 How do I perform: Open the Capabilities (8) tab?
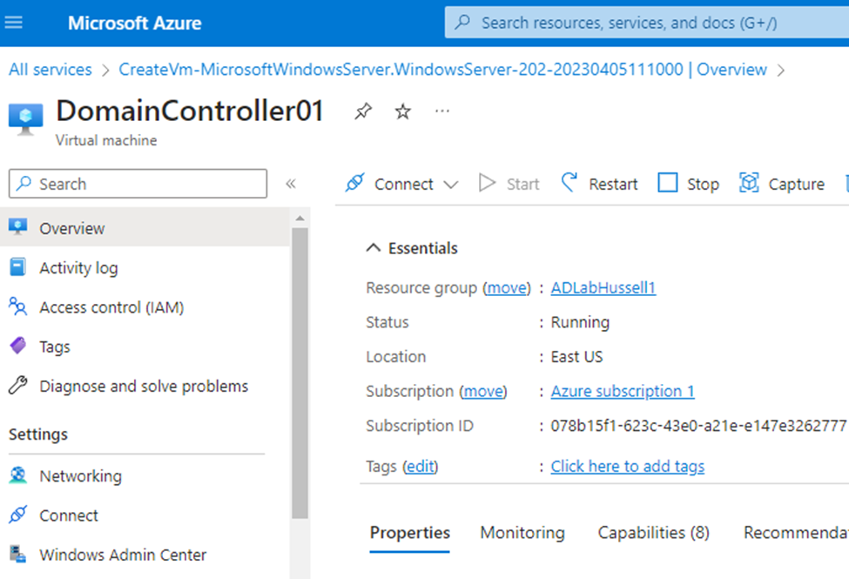pyautogui.click(x=653, y=533)
